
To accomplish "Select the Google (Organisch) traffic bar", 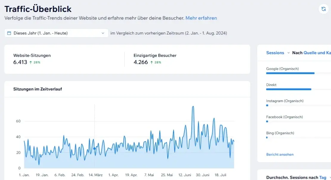I will (x=290, y=73).
